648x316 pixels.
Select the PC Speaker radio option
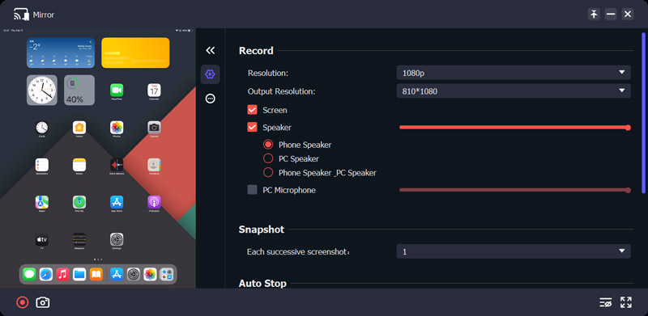click(x=268, y=158)
